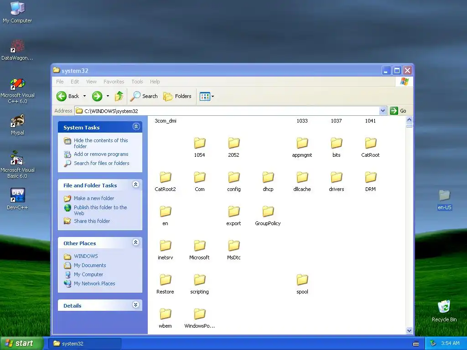Image resolution: width=467 pixels, height=350 pixels.
Task: Go to WINDOWS under Other Places
Action: 86,256
